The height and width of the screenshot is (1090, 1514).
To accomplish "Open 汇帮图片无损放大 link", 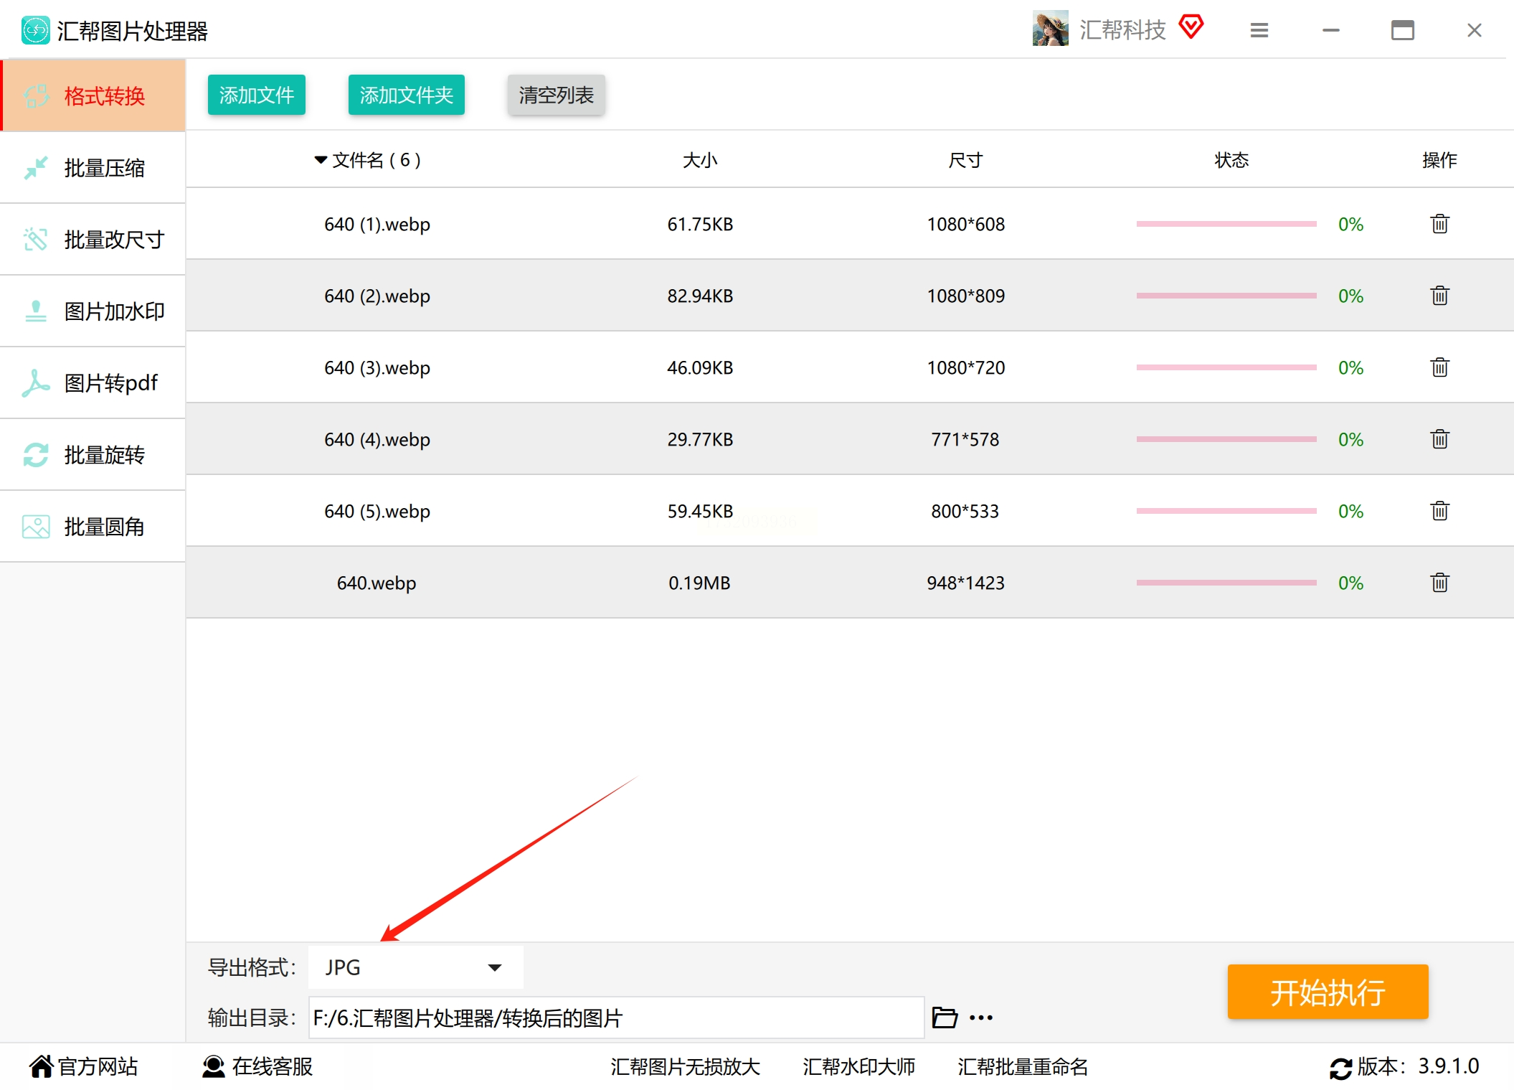I will coord(685,1066).
